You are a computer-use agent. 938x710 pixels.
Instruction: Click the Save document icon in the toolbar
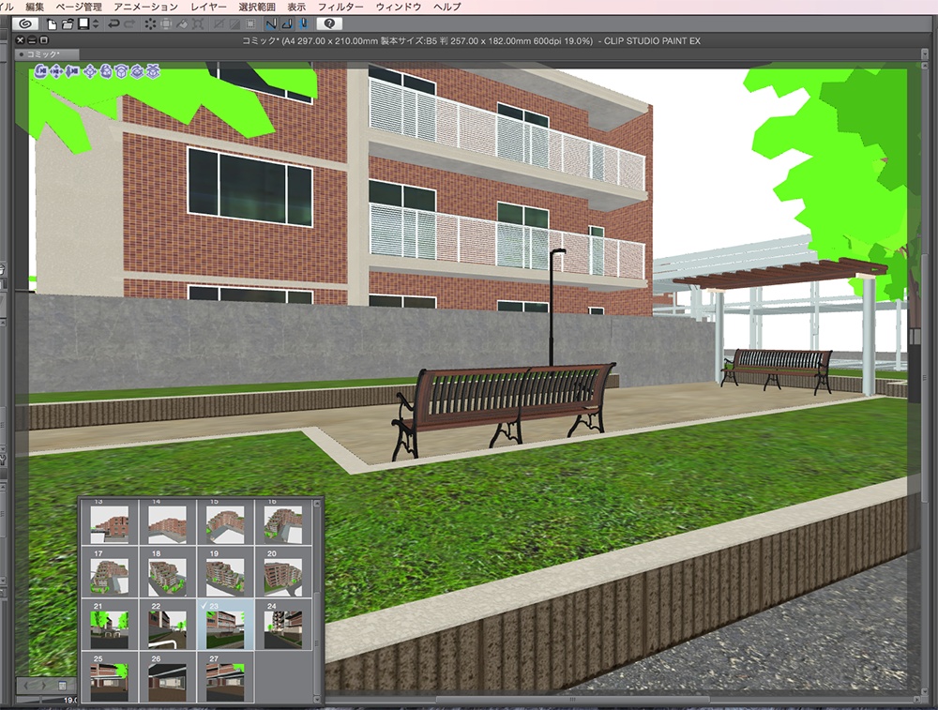(82, 25)
